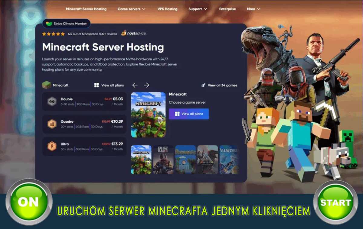Image resolution: width=363 pixels, height=229 pixels.
Task: Select the Rust game thumbnail
Action: coord(163,160)
